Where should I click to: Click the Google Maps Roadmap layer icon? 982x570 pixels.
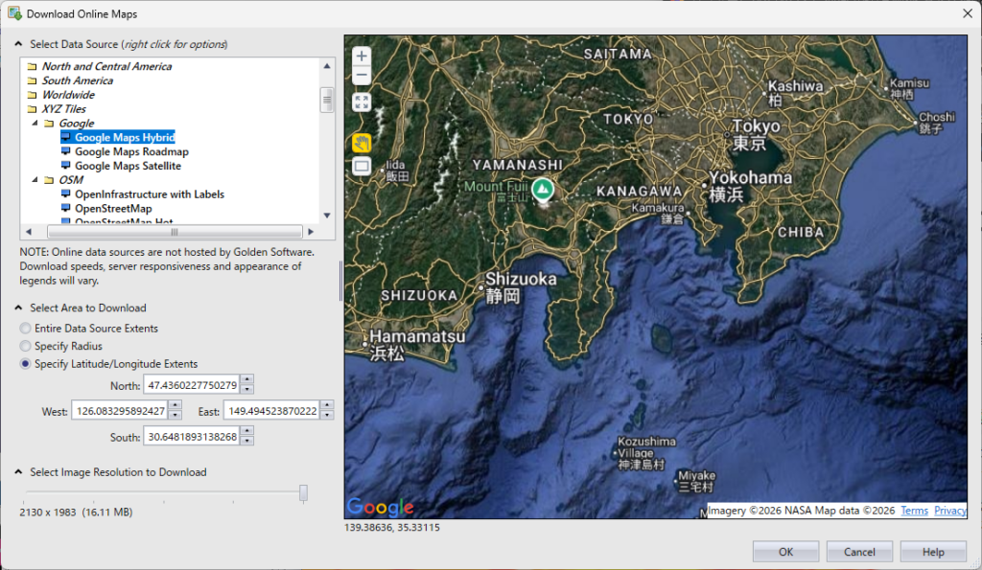coord(65,151)
